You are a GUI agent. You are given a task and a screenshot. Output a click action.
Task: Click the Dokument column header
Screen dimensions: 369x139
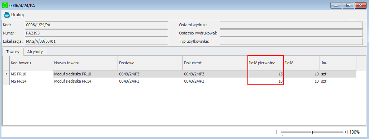click(x=215, y=63)
